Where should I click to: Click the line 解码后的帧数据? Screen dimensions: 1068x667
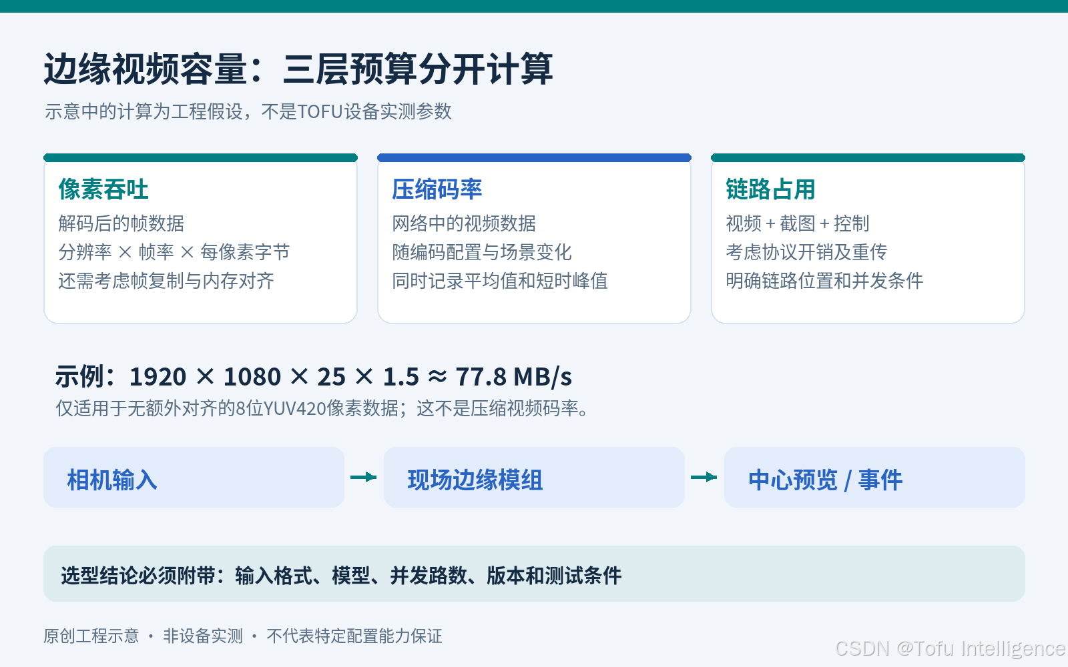pos(121,223)
